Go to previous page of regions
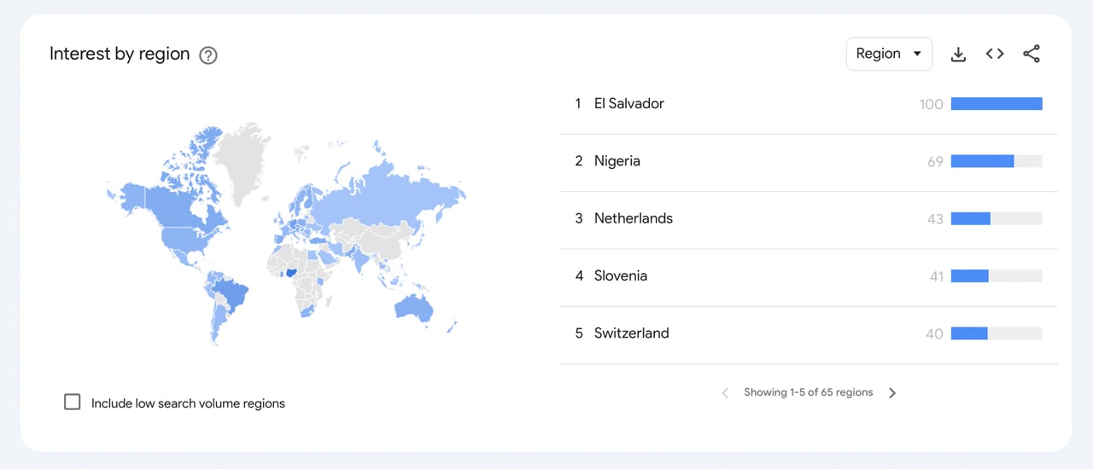 tap(725, 393)
